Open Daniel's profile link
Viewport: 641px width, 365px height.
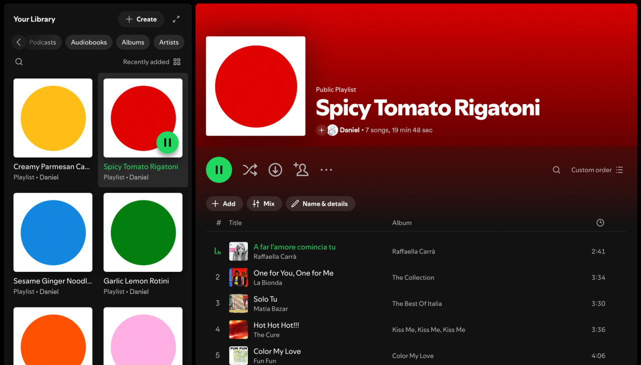pyautogui.click(x=350, y=130)
